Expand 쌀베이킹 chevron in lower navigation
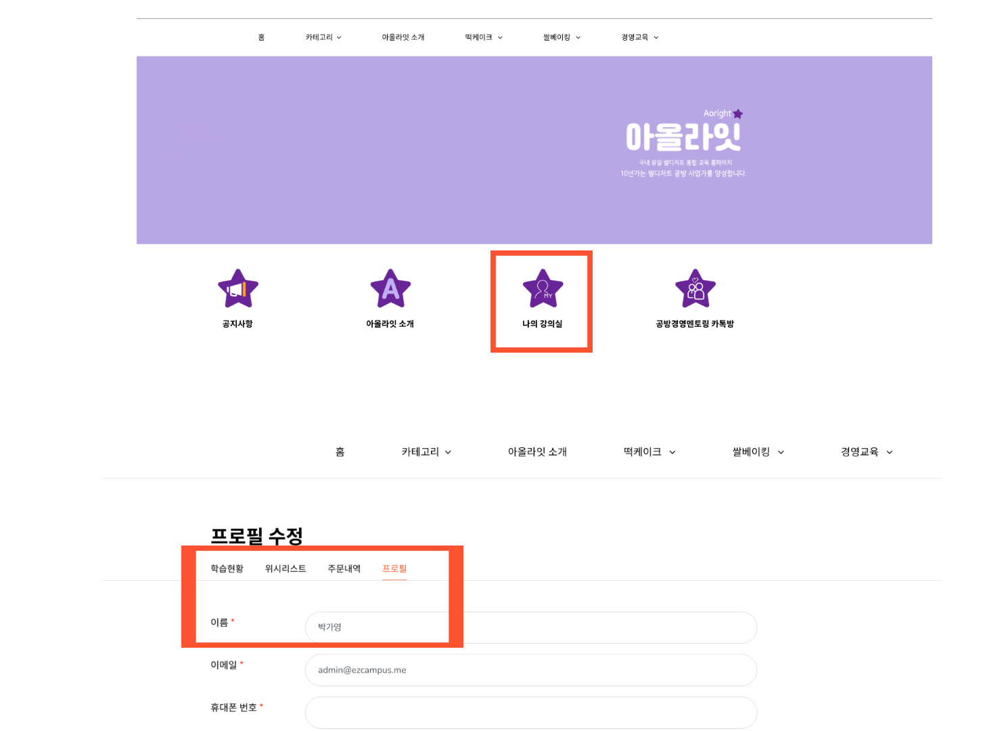Viewport: 981px width, 731px height. coord(781,452)
